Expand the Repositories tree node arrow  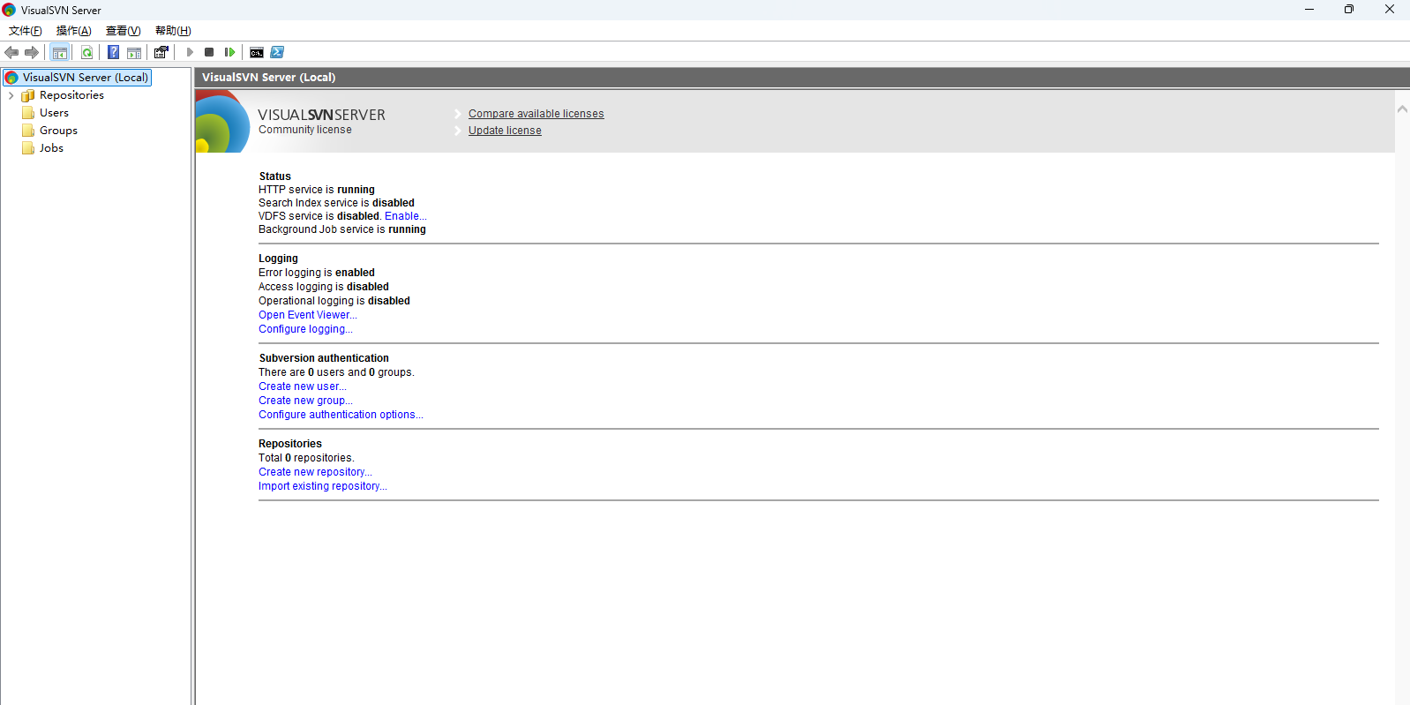click(11, 95)
